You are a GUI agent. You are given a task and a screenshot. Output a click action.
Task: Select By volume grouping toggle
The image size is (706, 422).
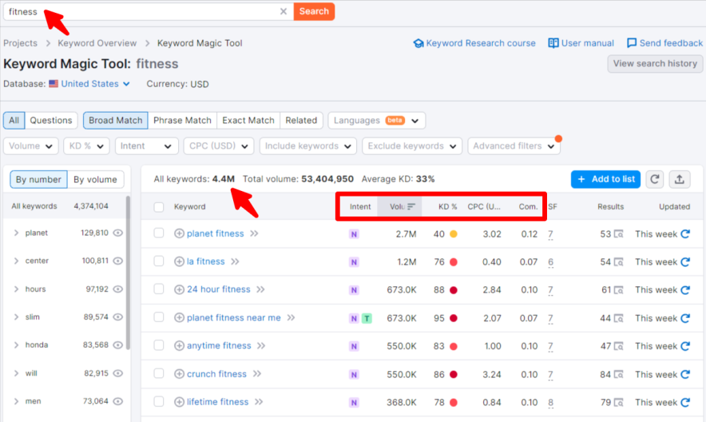coord(95,179)
